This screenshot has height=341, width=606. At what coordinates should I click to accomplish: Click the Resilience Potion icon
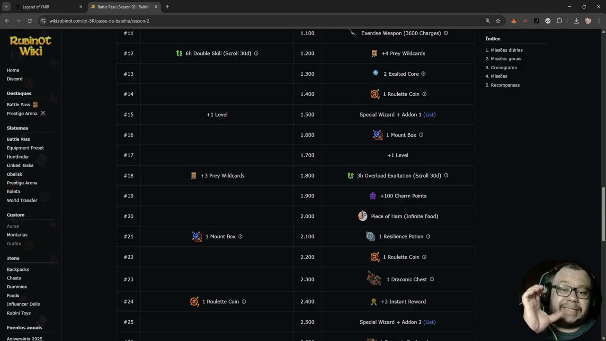(x=371, y=236)
